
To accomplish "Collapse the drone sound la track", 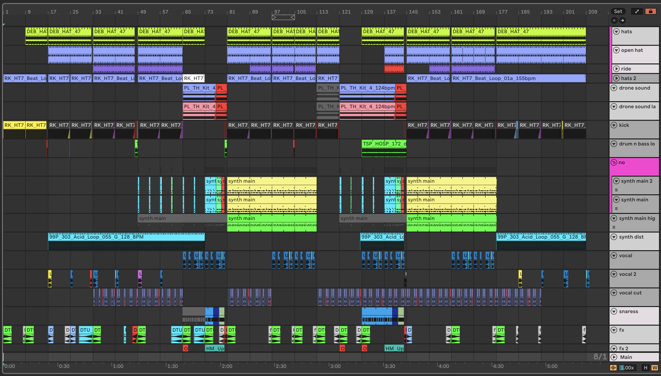I will pyautogui.click(x=614, y=106).
